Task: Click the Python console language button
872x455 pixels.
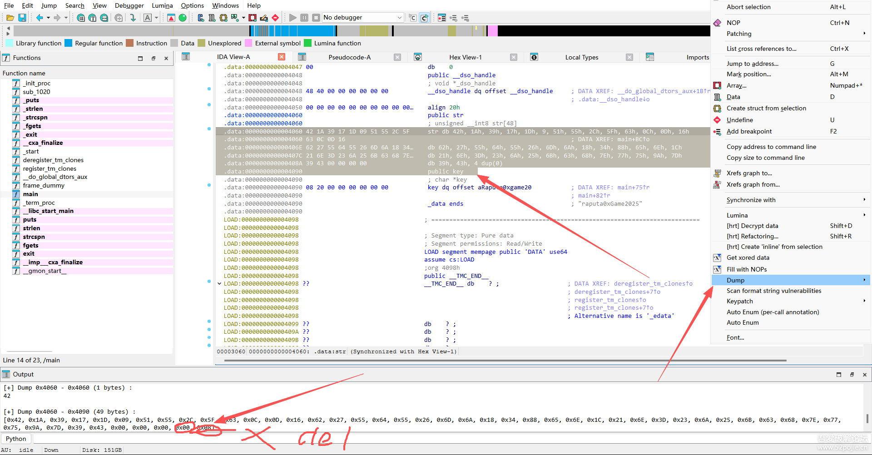Action: (16, 439)
